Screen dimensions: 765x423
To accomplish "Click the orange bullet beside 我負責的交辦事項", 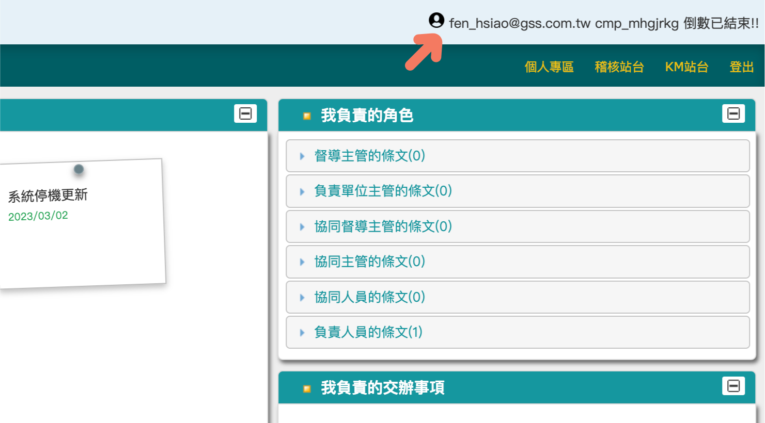I will click(x=307, y=388).
